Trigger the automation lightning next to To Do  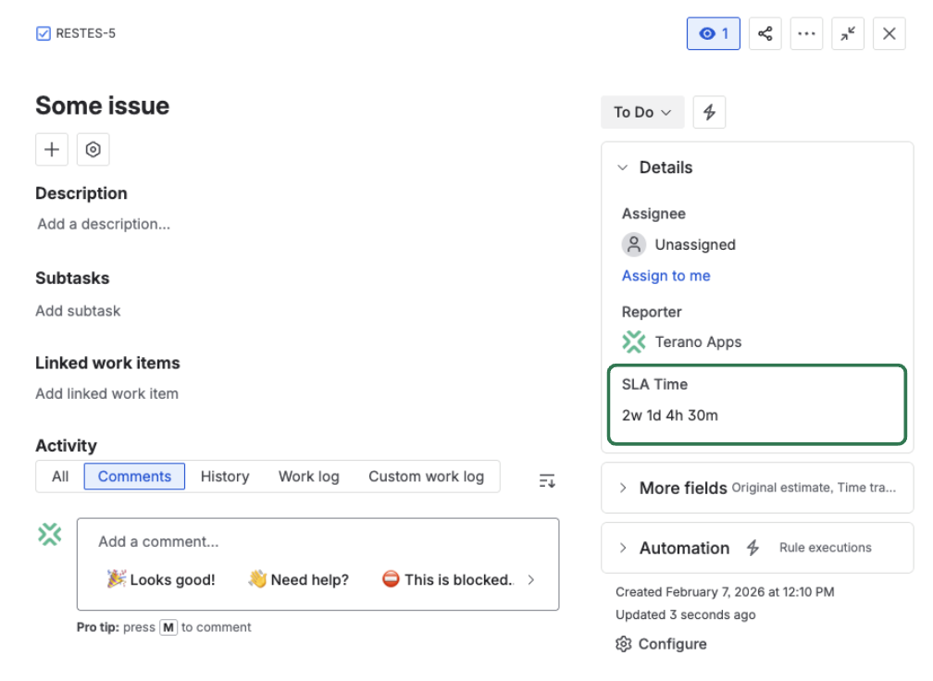coord(709,111)
